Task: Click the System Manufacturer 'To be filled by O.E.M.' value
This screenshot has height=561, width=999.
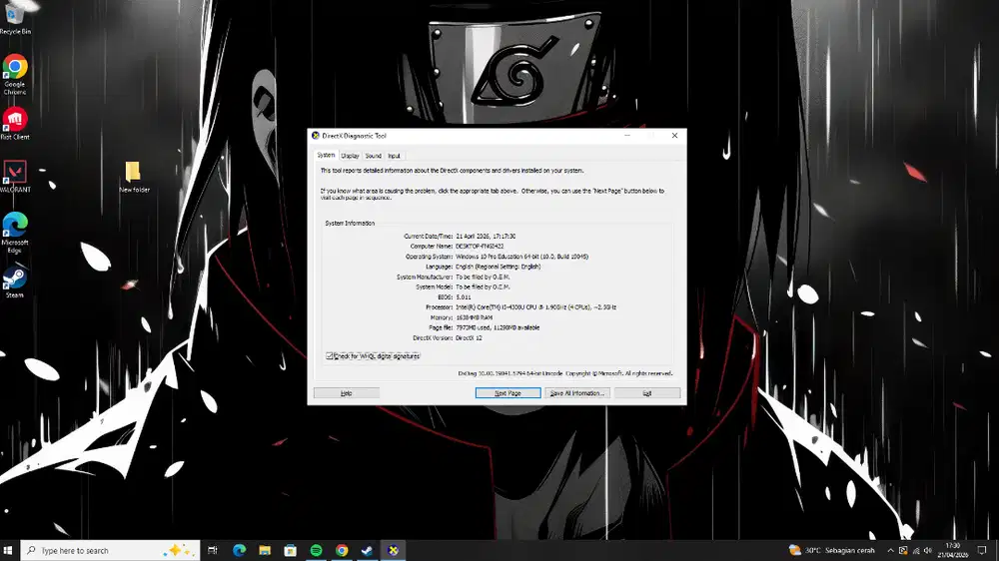Action: tap(483, 277)
